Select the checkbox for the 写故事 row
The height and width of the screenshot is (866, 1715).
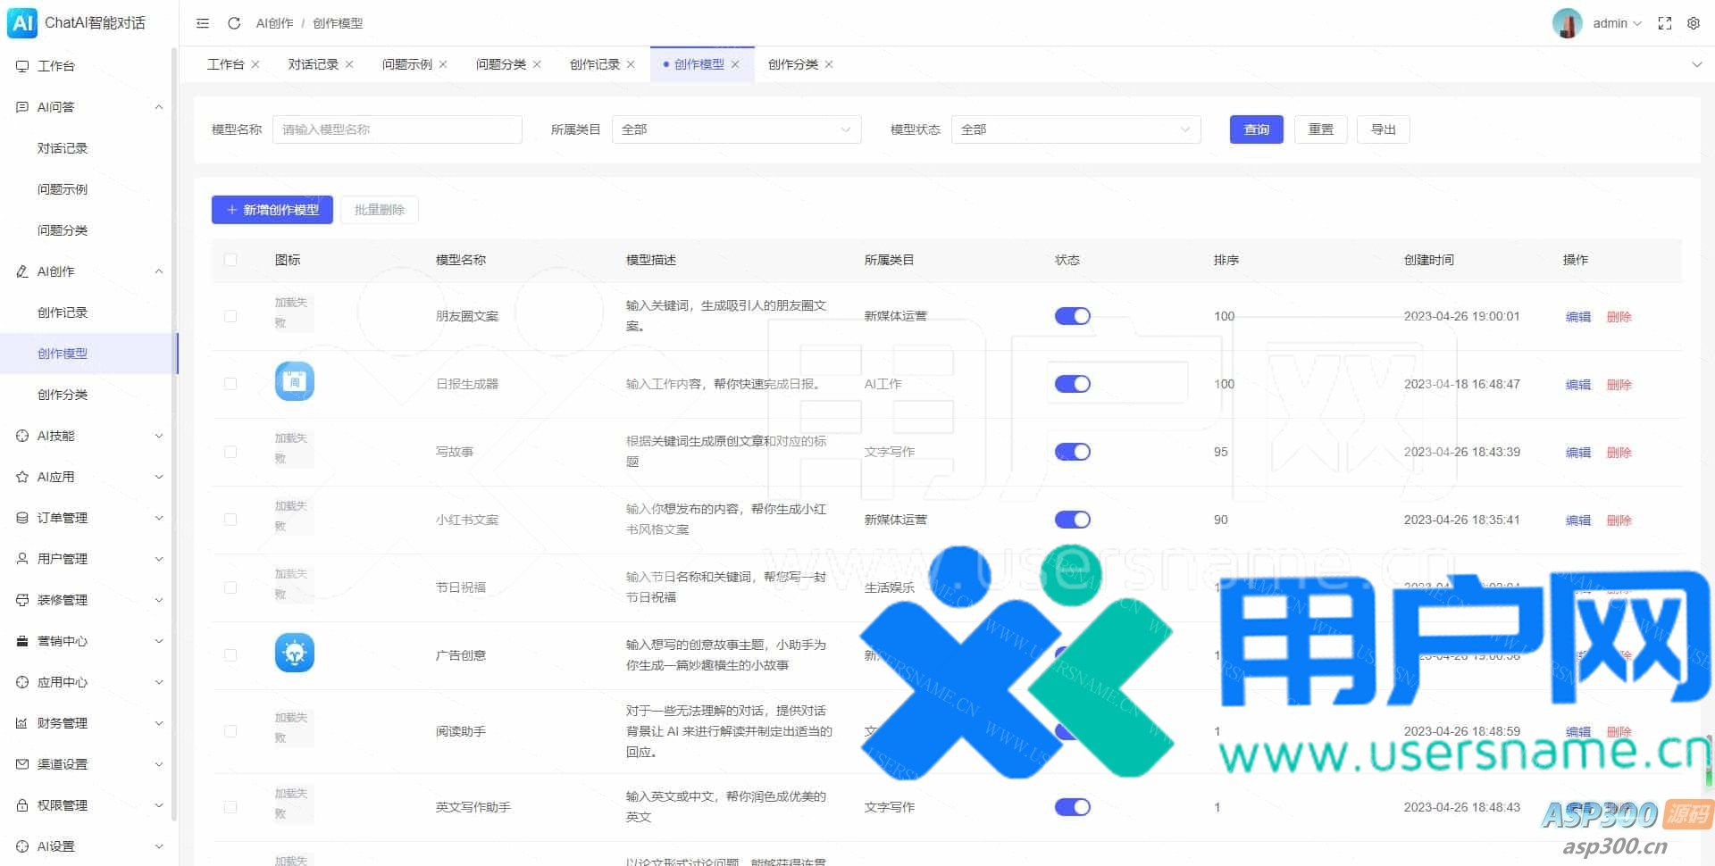(230, 452)
